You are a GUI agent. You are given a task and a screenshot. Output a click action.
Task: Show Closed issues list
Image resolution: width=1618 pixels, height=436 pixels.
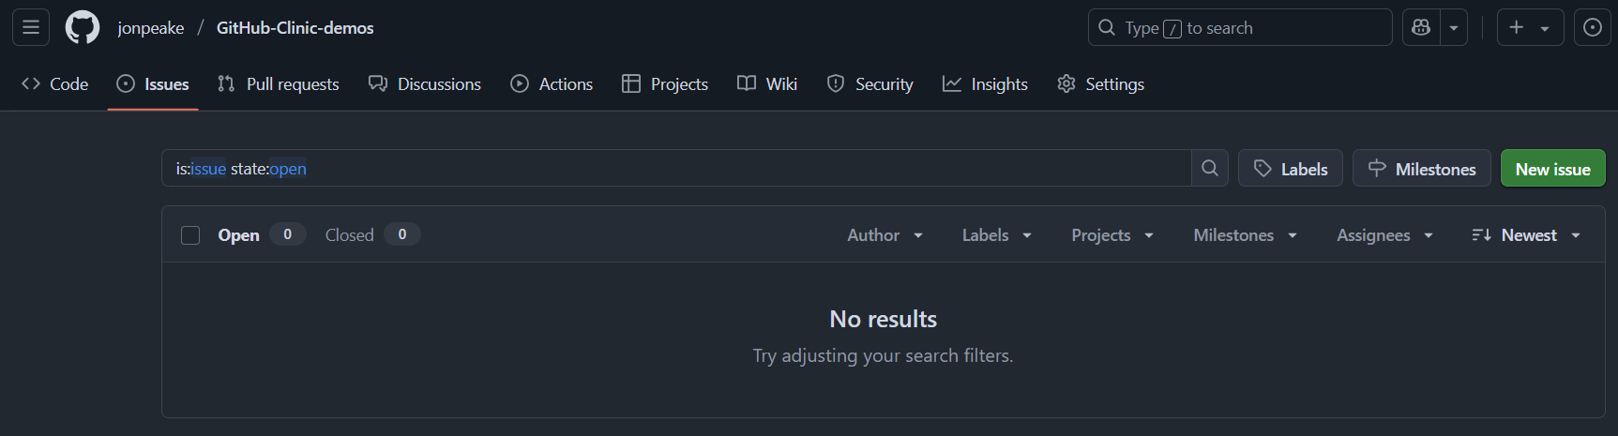coord(372,234)
